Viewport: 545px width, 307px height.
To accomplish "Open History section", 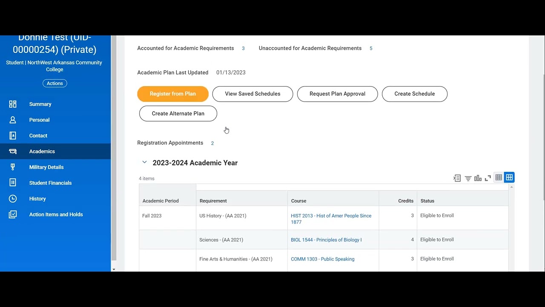I will click(37, 199).
